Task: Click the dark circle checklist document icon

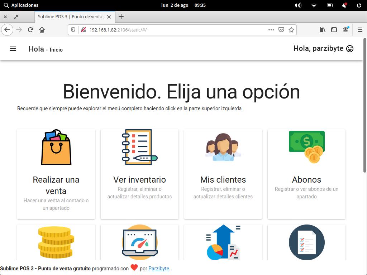Action: pos(307,242)
